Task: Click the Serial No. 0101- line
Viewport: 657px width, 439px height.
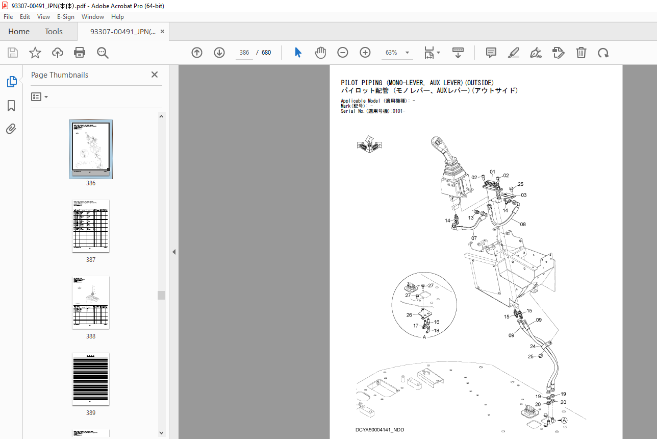Action: pos(373,111)
